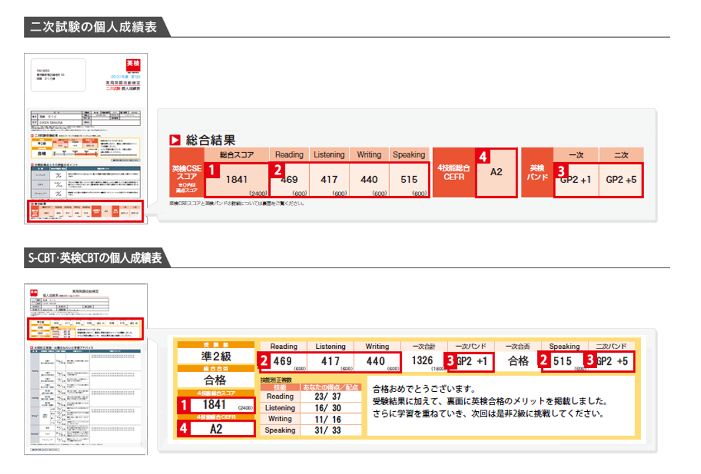Click the Listening 16/30 row value
701x474 pixels.
(x=328, y=408)
